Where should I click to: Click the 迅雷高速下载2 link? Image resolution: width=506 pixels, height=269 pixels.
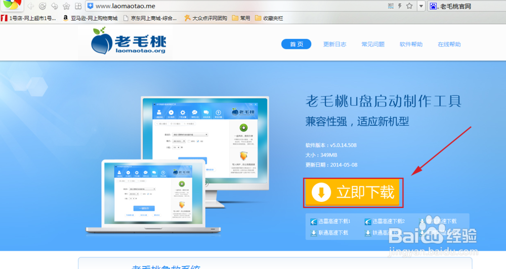pos(385,222)
